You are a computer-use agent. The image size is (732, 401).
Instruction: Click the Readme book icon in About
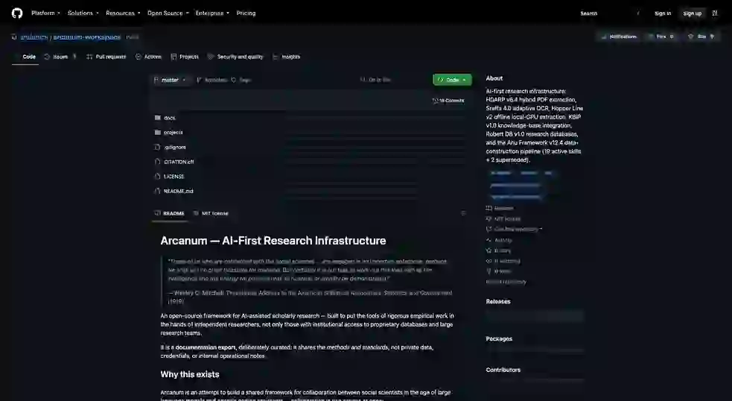click(x=488, y=208)
